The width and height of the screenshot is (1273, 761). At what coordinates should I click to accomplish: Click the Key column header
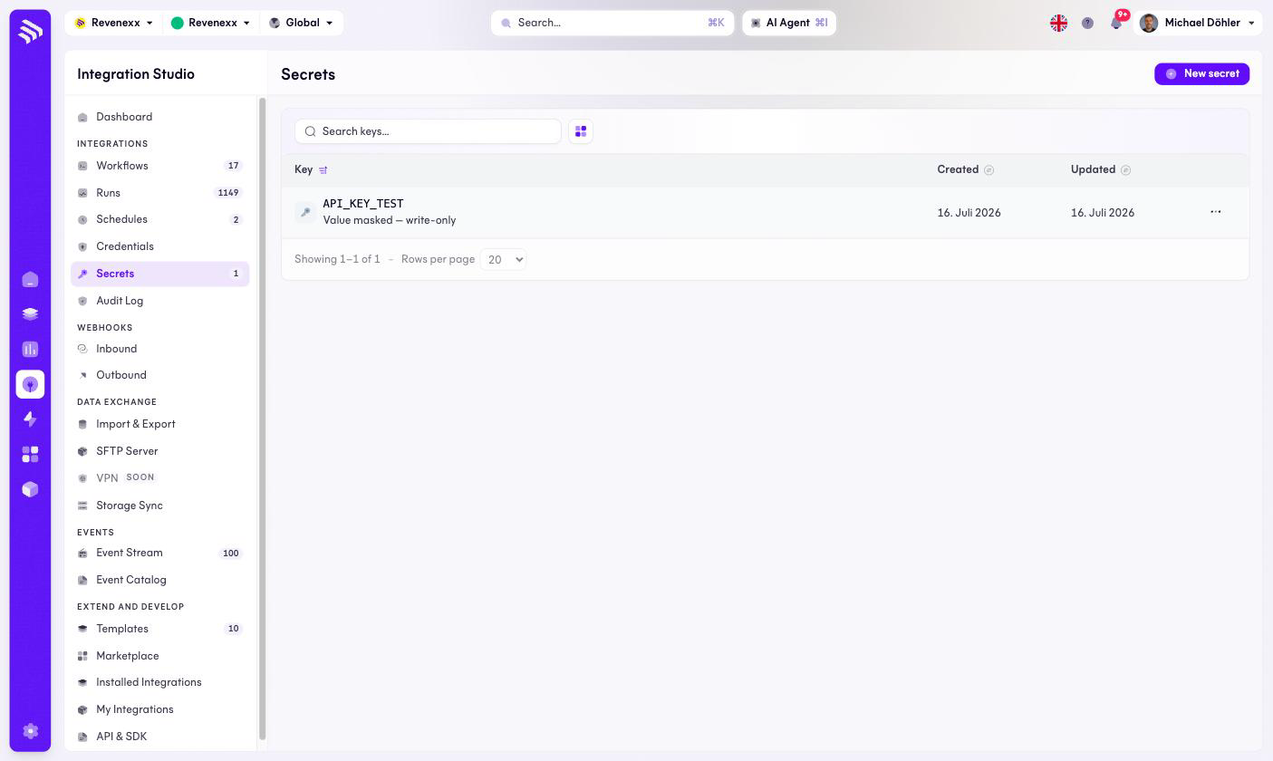pyautogui.click(x=304, y=169)
